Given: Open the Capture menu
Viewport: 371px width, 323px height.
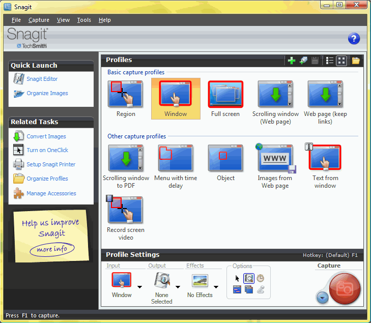Looking at the screenshot, I should pos(39,20).
